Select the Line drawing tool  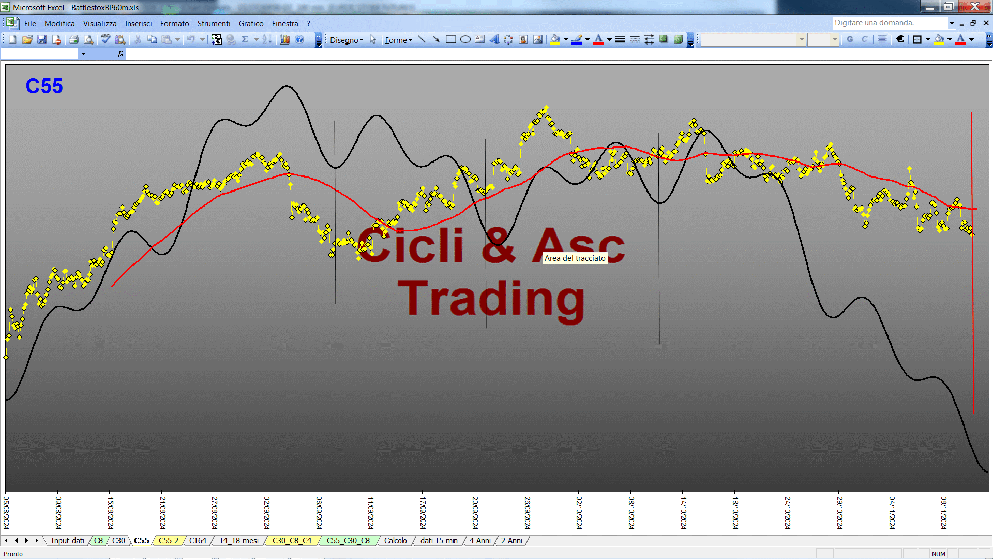(x=422, y=39)
